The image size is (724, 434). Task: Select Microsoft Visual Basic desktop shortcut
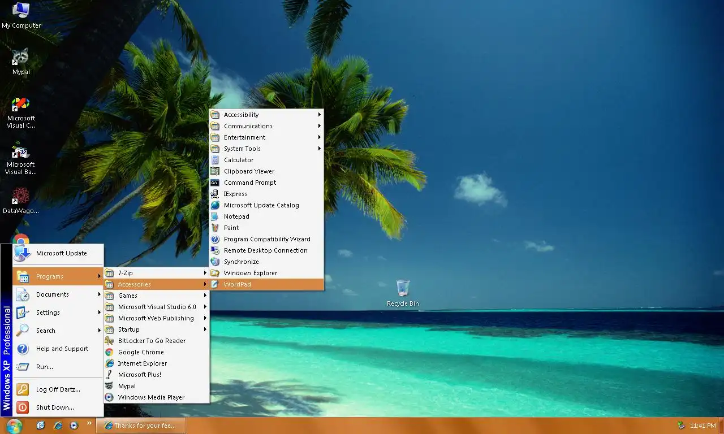coord(21,159)
